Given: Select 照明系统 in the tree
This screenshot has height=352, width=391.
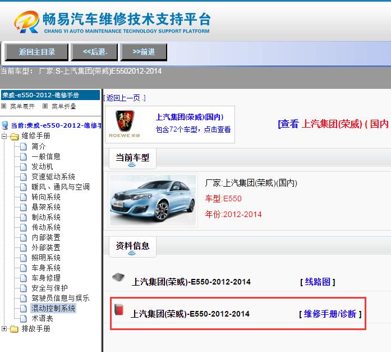Looking at the screenshot, I should (x=46, y=258).
